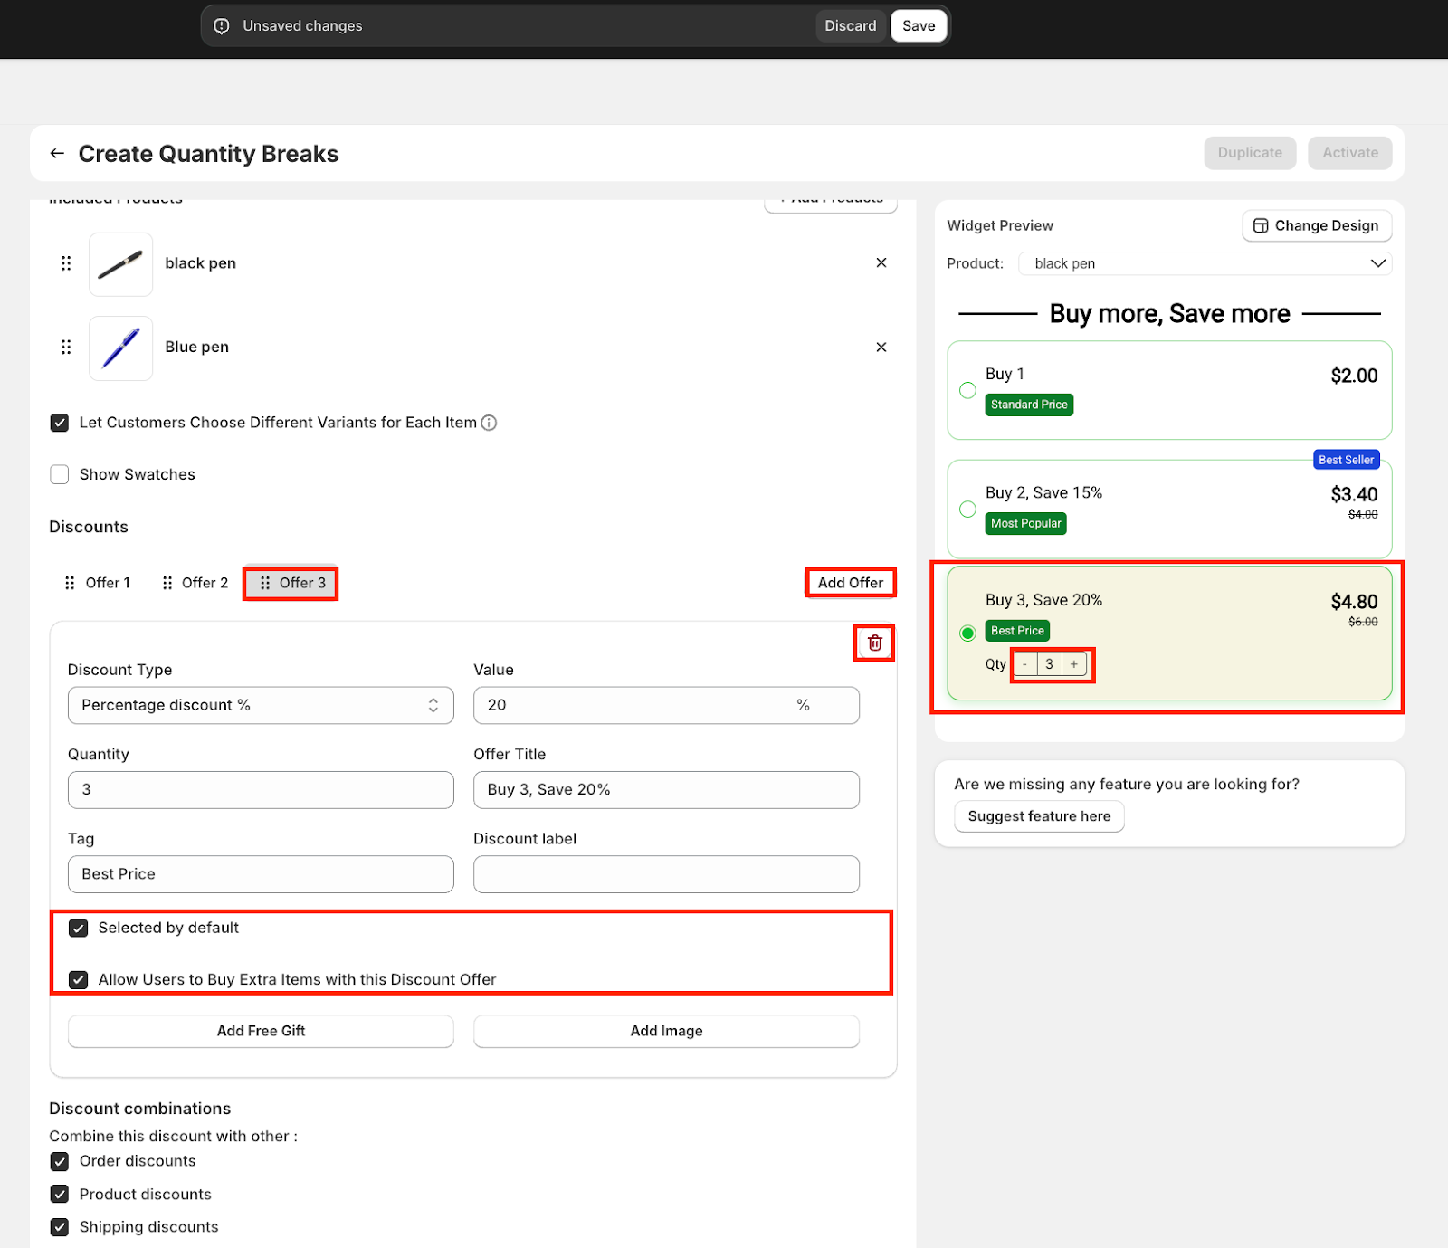Delete Offer 3 with the trash icon

pos(874,643)
